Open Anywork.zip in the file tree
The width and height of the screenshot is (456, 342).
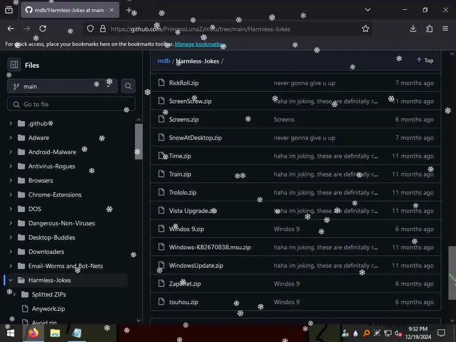click(48, 309)
